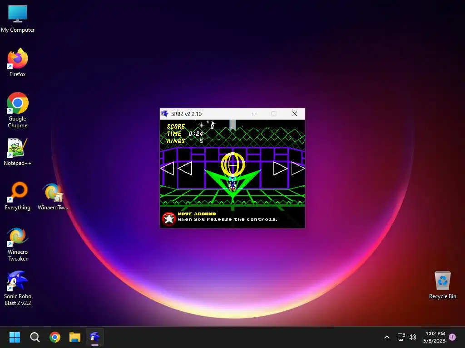Select the Everything search desktop shortcut
Screen dimensions: 465x348
tap(18, 196)
